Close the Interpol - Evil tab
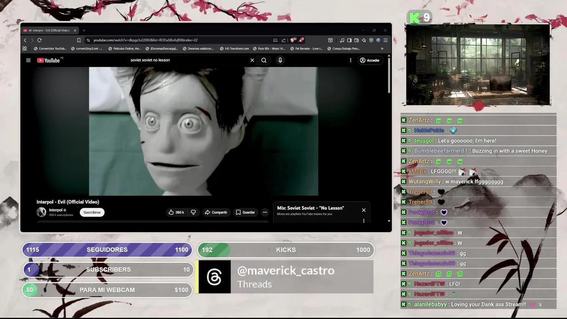 (75, 31)
